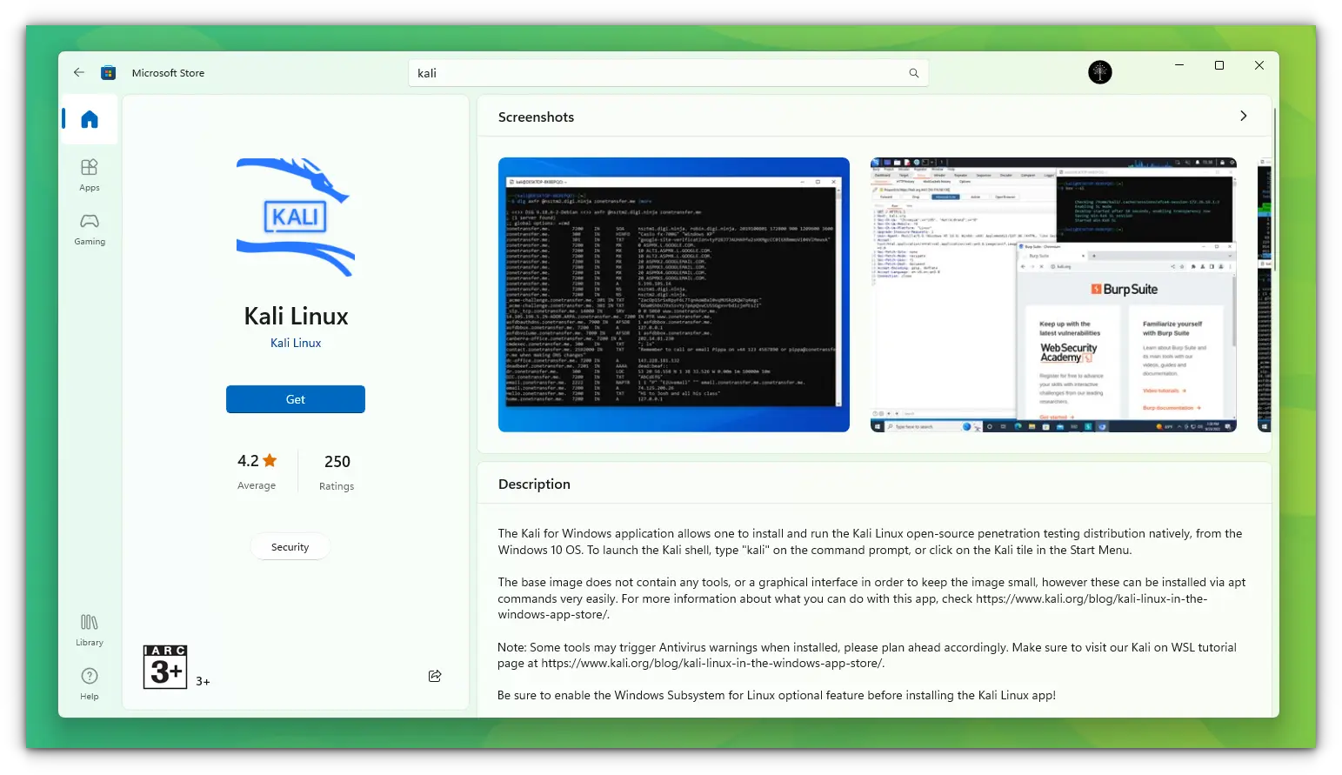Click the search magnifier icon
Image resolution: width=1342 pixels, height=775 pixels.
coord(914,73)
